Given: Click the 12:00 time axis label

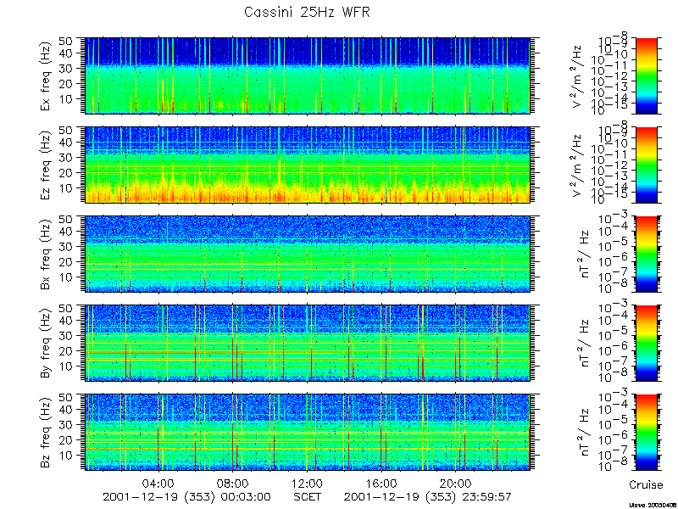Looking at the screenshot, I should [x=307, y=484].
